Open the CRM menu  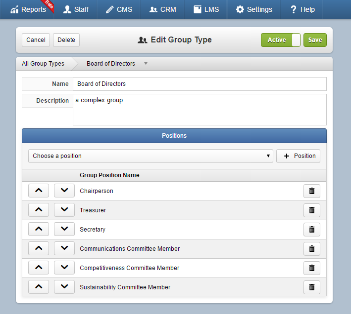tap(162, 9)
